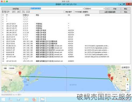Enable the 同步请求 checkbox
This screenshot has height=102, width=132.
pos(64,12)
